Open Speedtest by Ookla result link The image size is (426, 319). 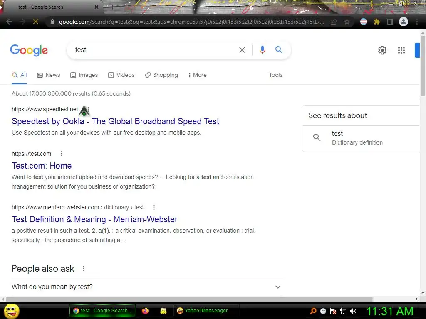coord(116,121)
